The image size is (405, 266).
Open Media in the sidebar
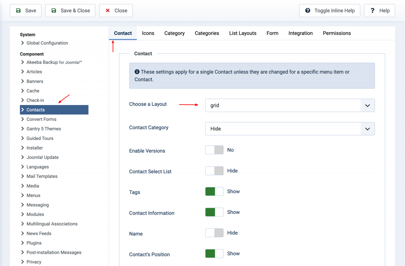(33, 186)
